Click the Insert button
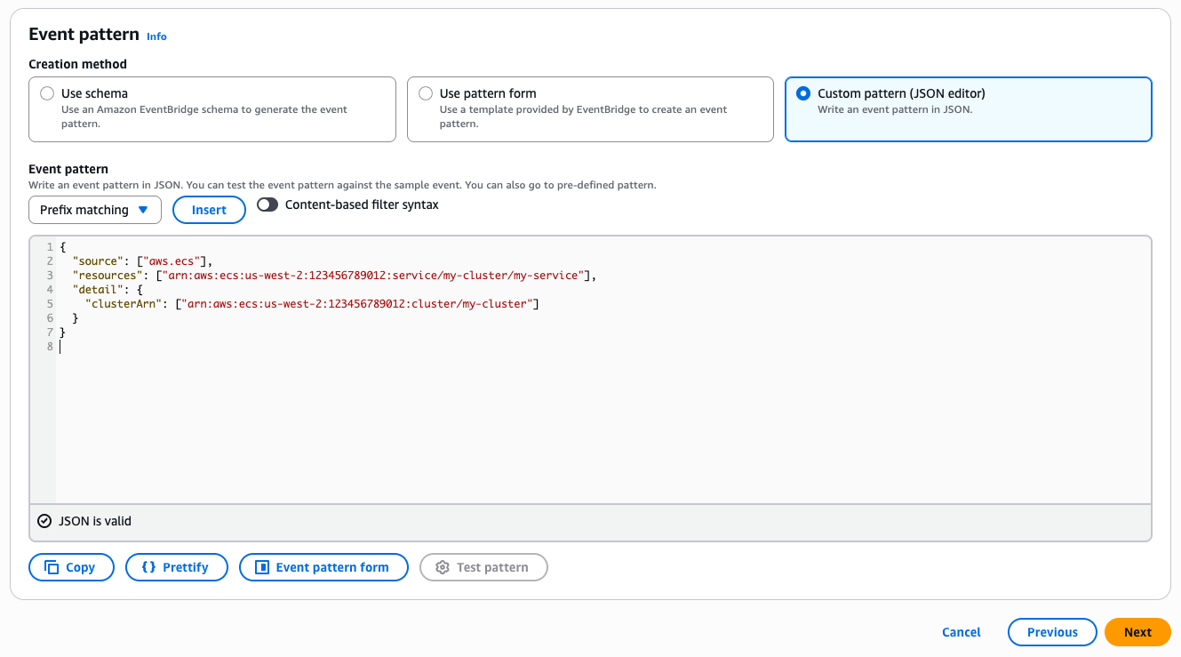The image size is (1181, 657). [x=209, y=210]
